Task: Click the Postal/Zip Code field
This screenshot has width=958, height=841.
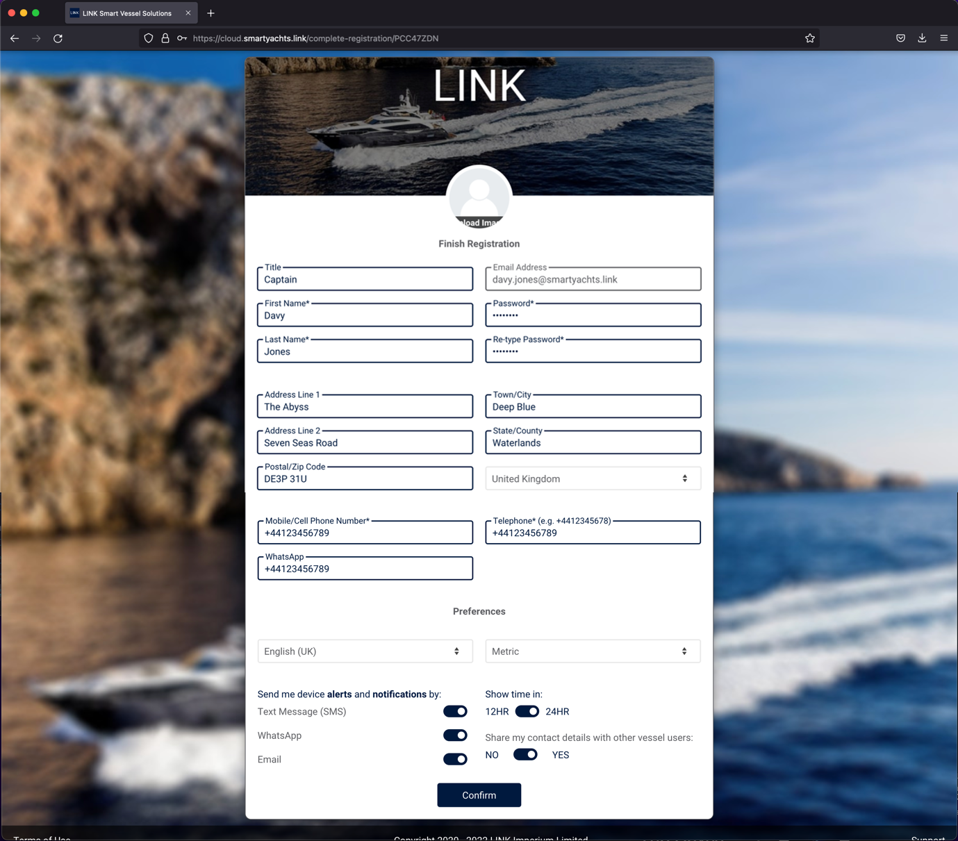Action: pos(365,479)
